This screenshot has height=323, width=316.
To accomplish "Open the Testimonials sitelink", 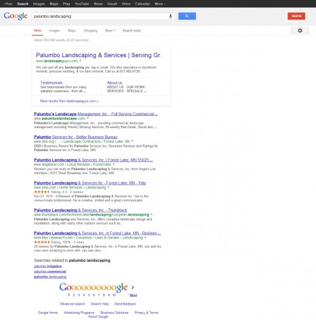I will tap(51, 83).
